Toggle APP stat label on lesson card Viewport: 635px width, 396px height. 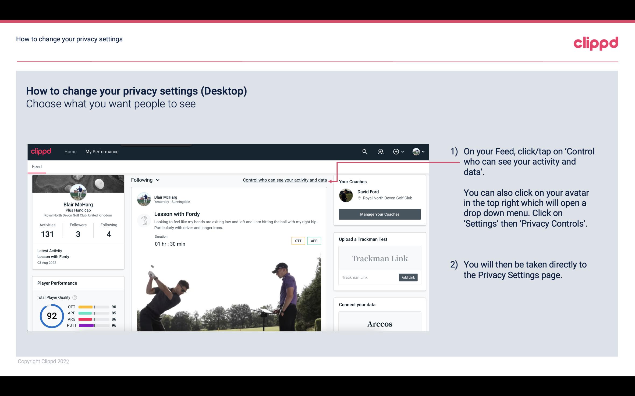(314, 241)
